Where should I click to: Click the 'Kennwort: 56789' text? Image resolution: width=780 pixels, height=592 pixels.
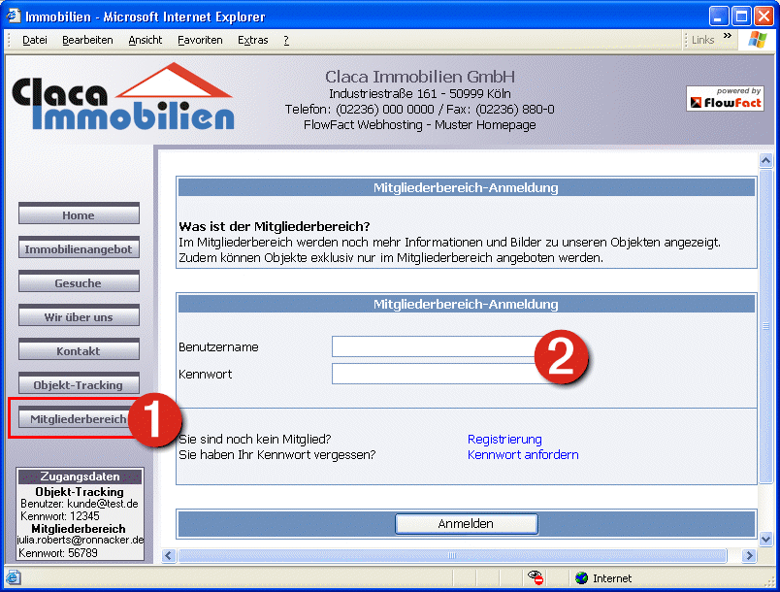[x=58, y=553]
